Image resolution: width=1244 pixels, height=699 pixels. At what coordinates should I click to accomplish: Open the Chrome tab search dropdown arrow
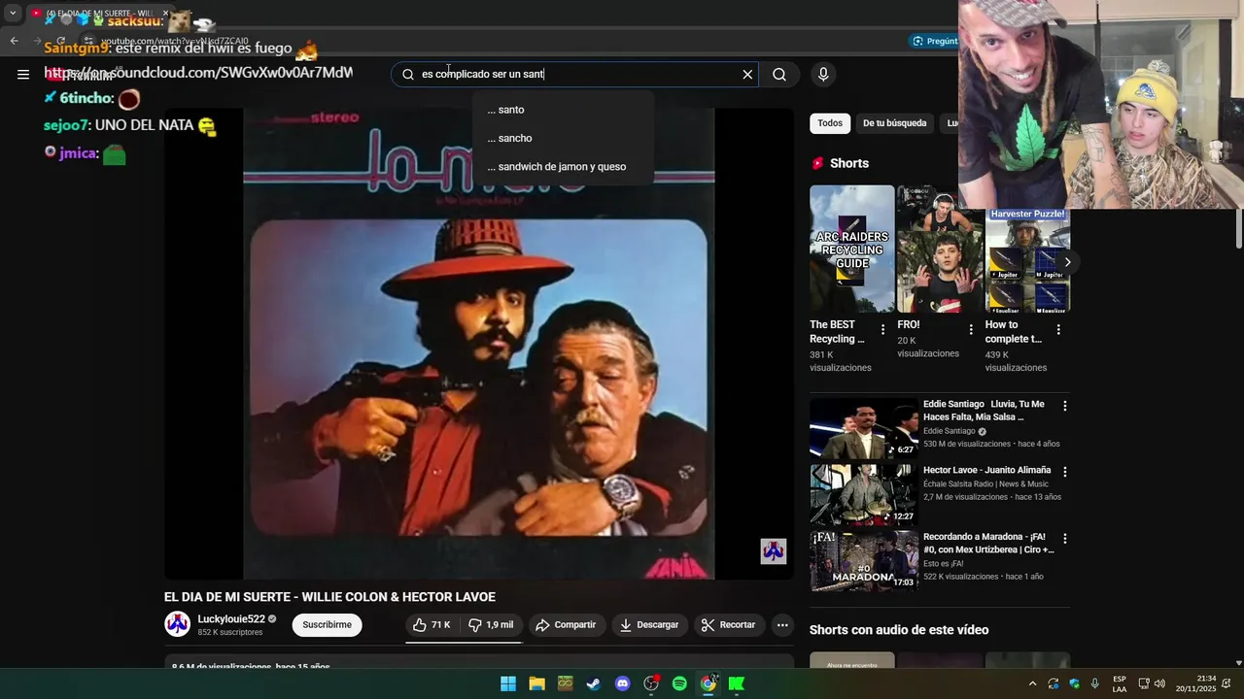click(x=13, y=14)
